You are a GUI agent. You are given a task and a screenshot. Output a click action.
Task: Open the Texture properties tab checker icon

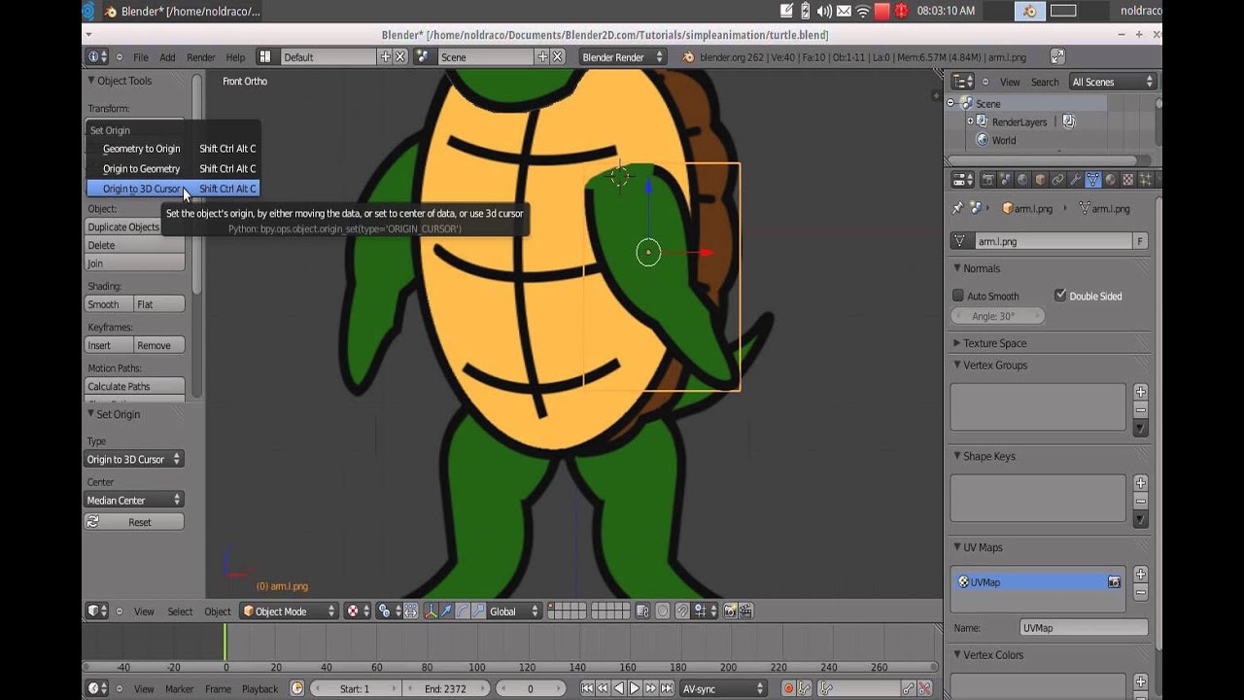point(1128,180)
